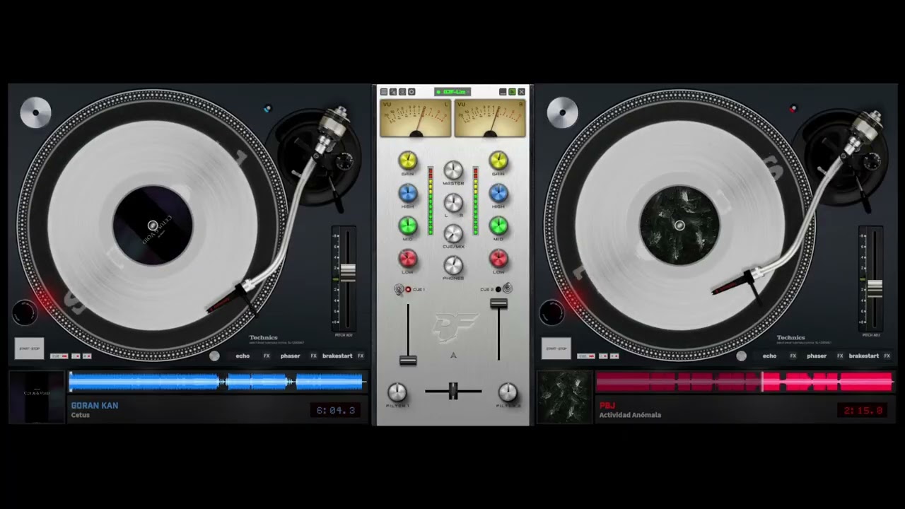Click the left turntable tonearm headshell

coord(230,298)
